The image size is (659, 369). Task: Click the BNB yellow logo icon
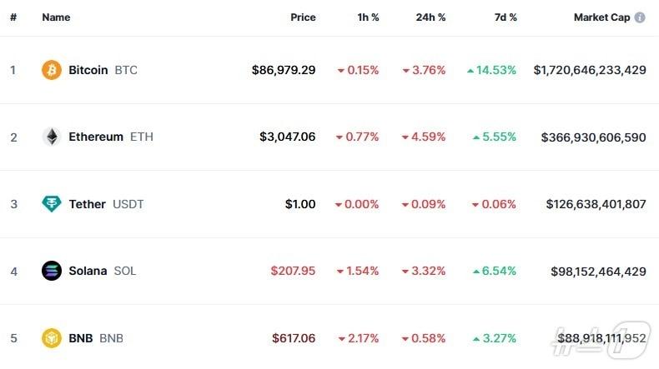coord(52,338)
